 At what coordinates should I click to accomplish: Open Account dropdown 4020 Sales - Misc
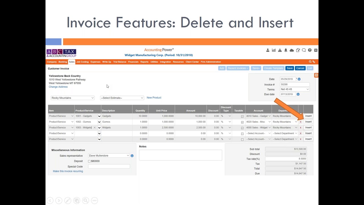(258, 122)
